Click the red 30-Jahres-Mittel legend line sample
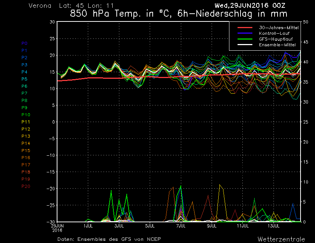This screenshot has width=315, height=243. [245, 28]
